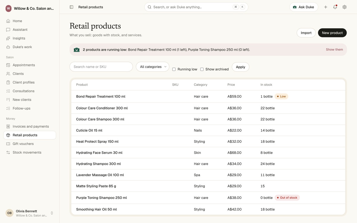The width and height of the screenshot is (357, 223).
Task: Click the Invoices and payments icon
Action: tap(8, 126)
